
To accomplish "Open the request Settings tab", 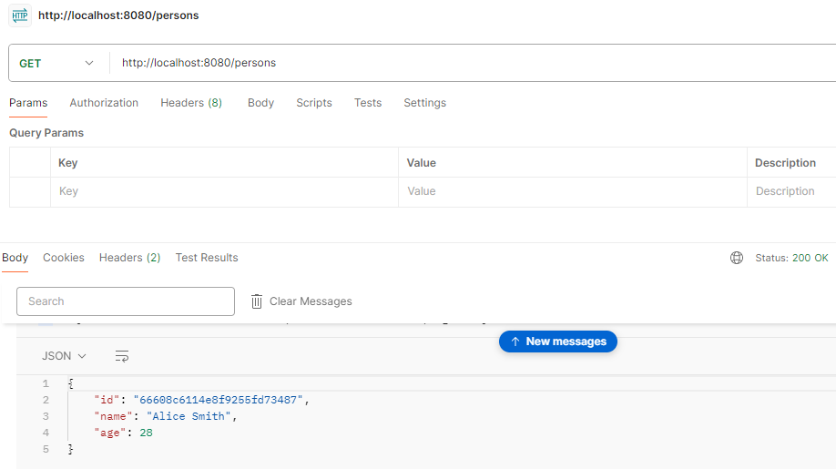I will point(425,103).
